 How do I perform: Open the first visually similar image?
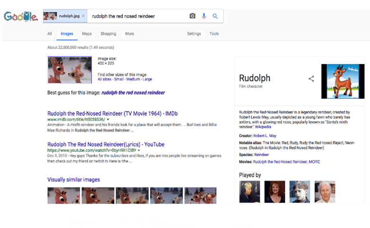point(64,195)
